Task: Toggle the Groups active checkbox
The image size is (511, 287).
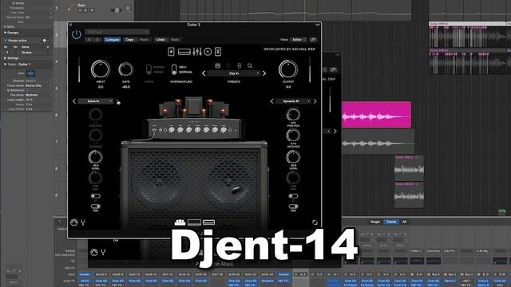Action: point(6,41)
